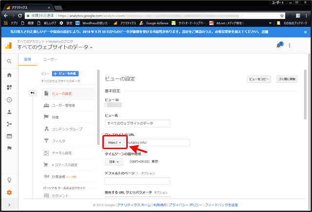Click the main page scrollbar
The height and width of the screenshot is (212, 312).
[x=305, y=95]
